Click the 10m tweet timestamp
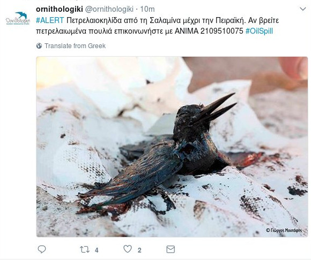Image resolution: width=311 pixels, height=260 pixels. tap(147, 9)
